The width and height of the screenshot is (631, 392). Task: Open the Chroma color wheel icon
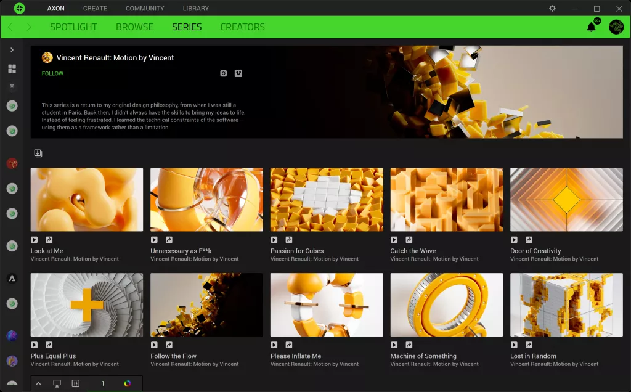click(127, 383)
